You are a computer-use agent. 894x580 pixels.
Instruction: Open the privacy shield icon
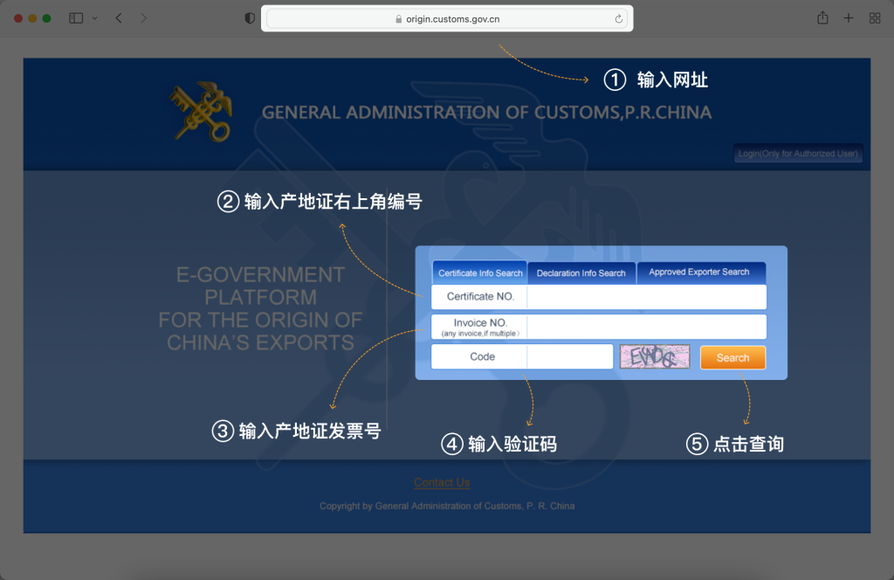click(x=250, y=18)
